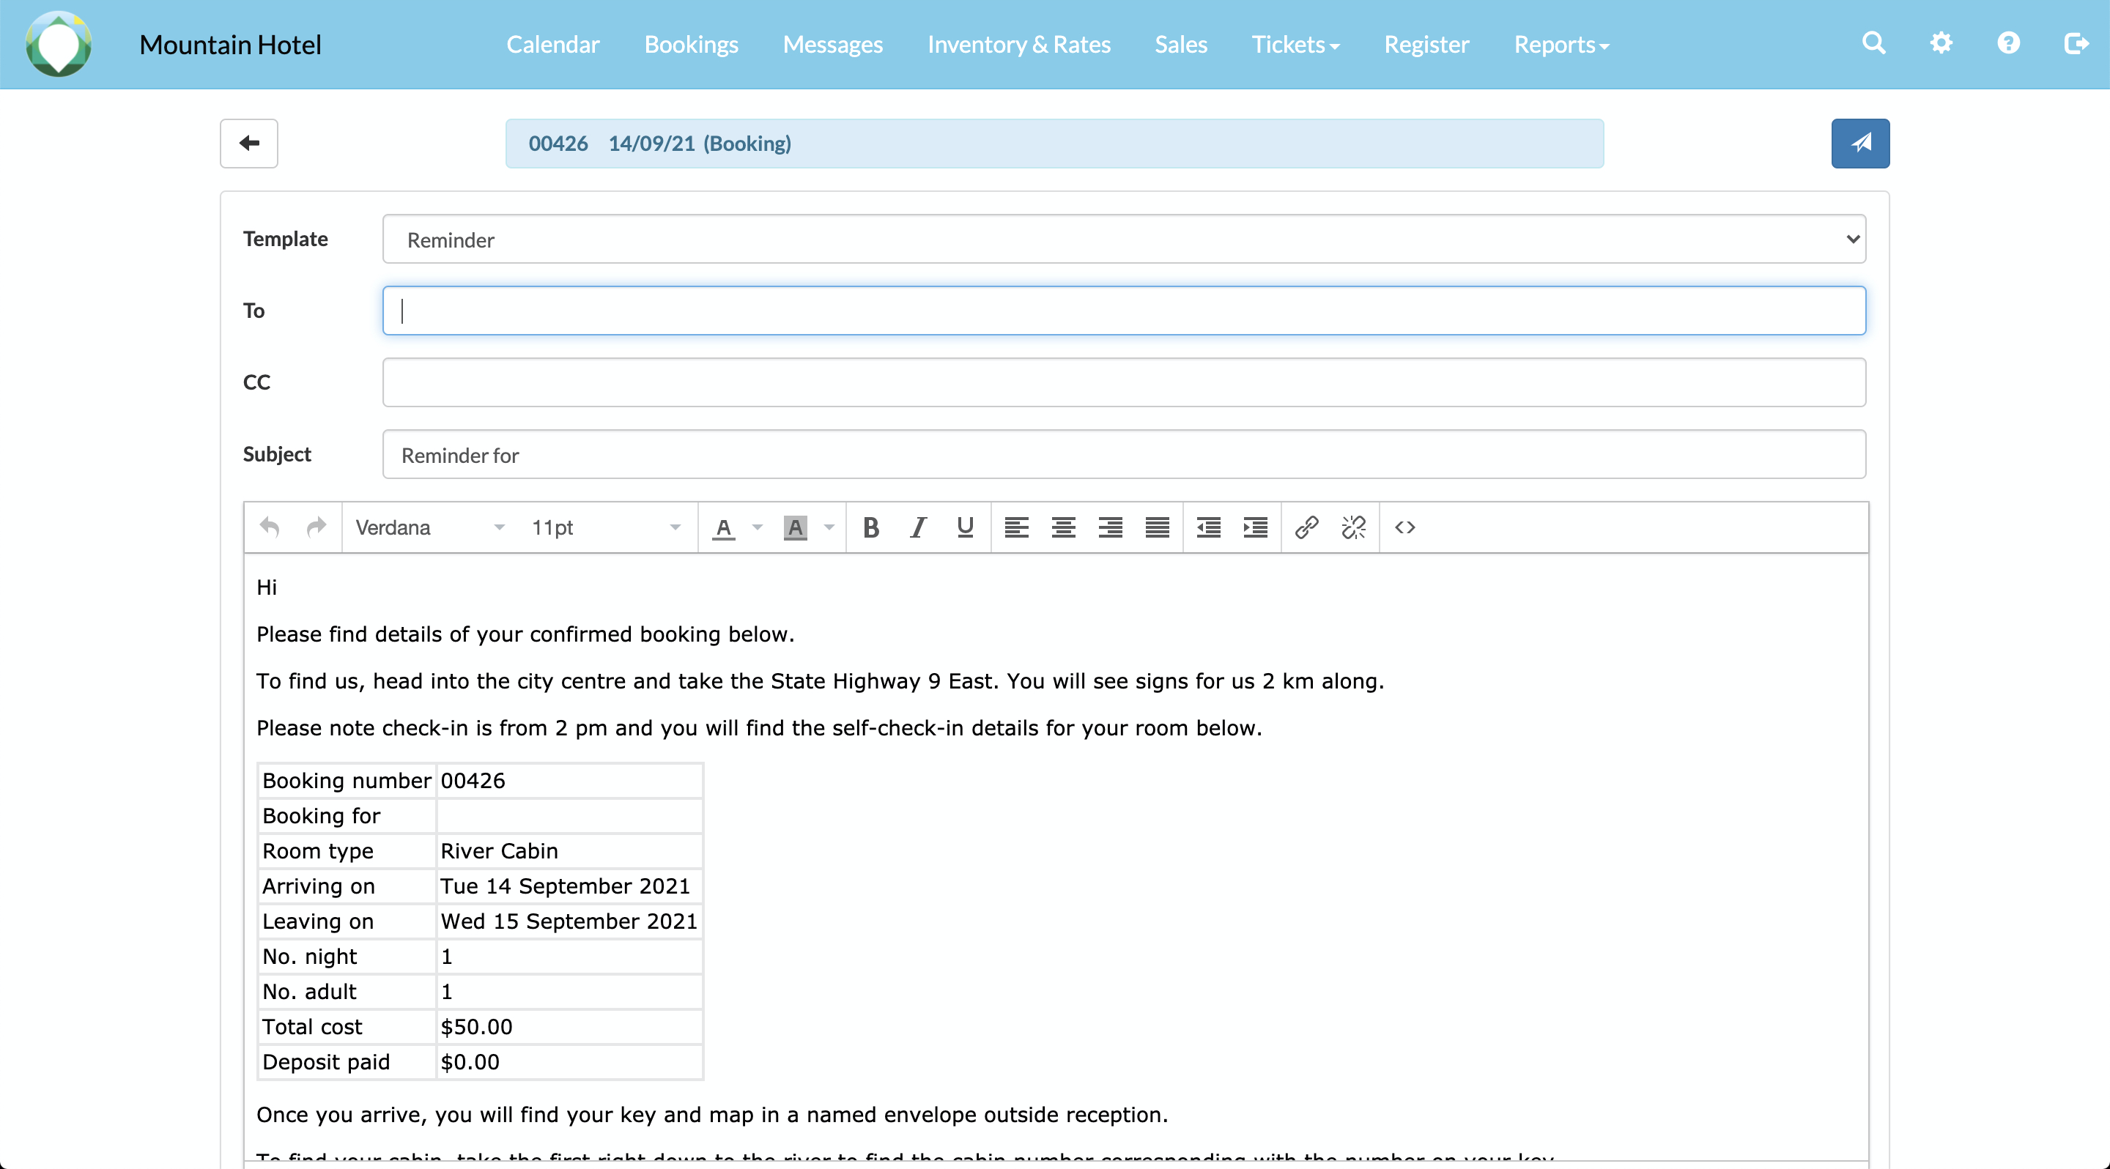The width and height of the screenshot is (2110, 1169).
Task: Click the booking 00426 14/09/21 link
Action: [659, 144]
